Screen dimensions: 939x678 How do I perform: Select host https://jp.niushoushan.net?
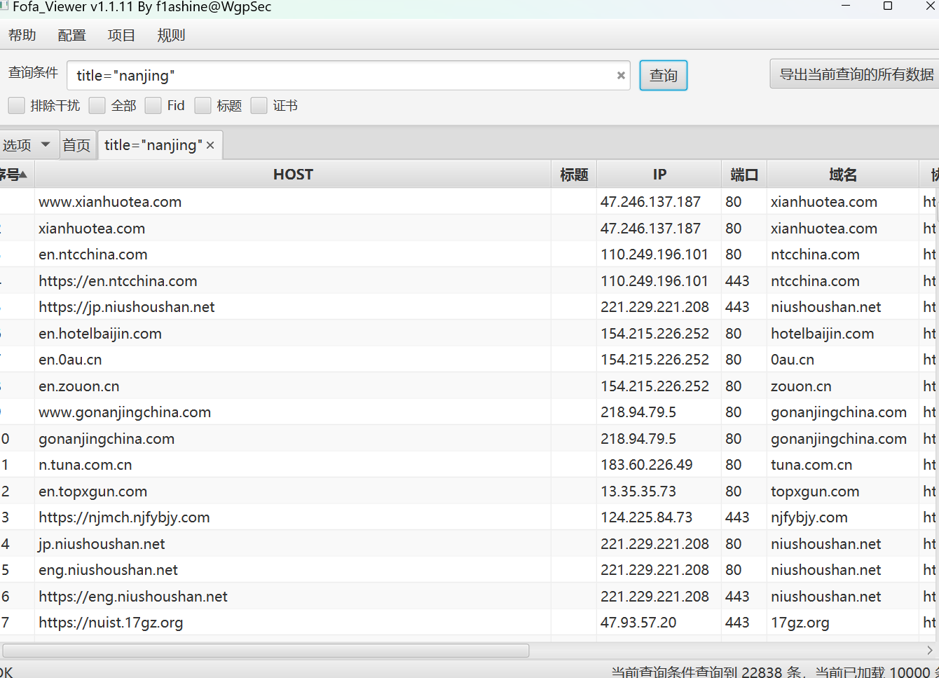(127, 307)
